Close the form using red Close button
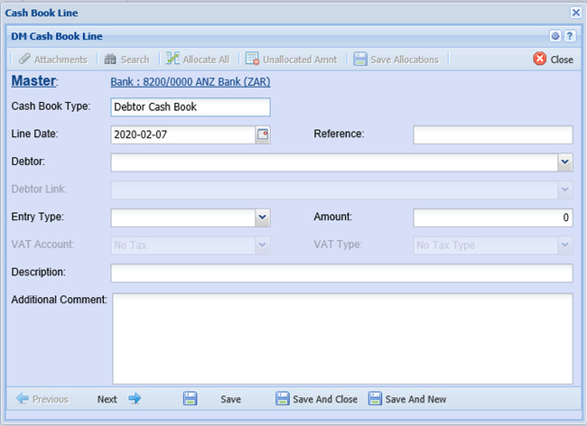The height and width of the screenshot is (426, 587). pyautogui.click(x=553, y=60)
